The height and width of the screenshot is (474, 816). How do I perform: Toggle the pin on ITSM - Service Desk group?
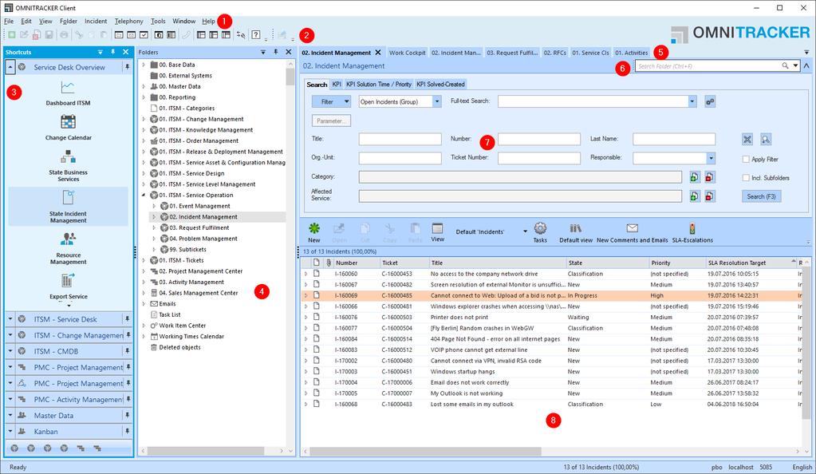127,319
